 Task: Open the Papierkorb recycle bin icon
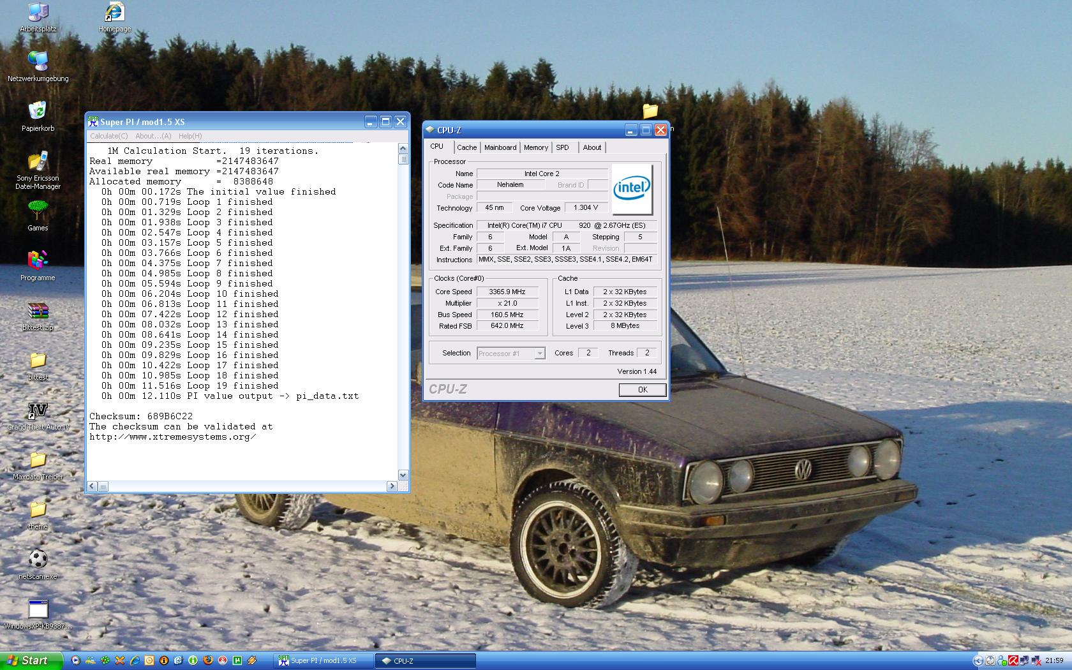pyautogui.click(x=38, y=112)
